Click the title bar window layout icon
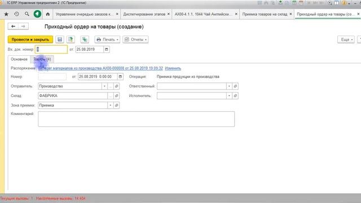Image resolution: width=361 pixels, height=203 pixels. [x=337, y=3]
